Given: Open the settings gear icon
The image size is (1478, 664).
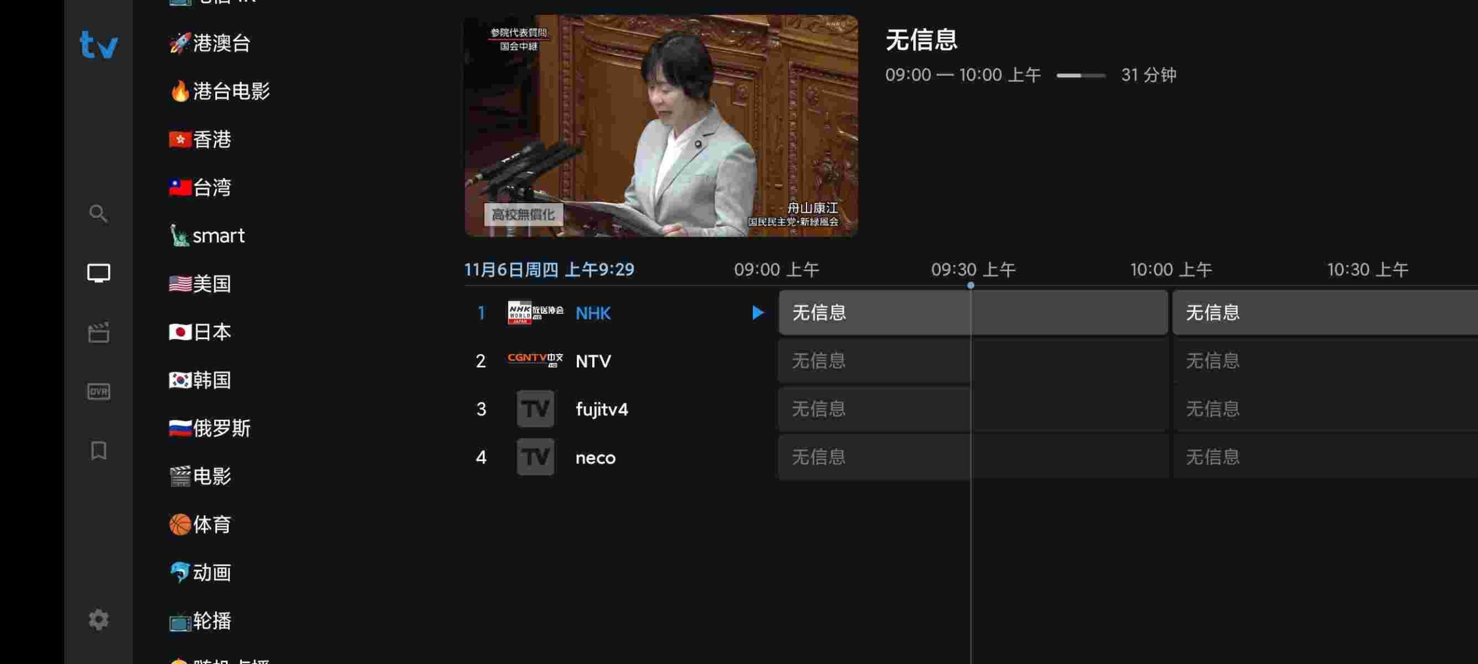Looking at the screenshot, I should coord(98,620).
